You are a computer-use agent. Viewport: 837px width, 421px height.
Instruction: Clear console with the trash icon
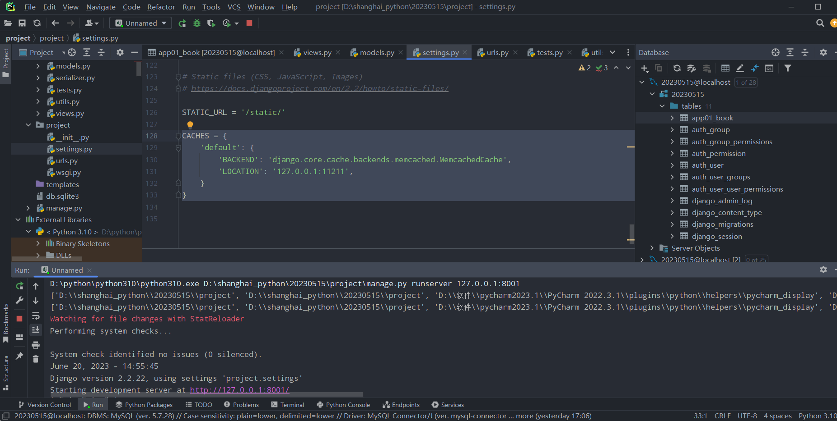[36, 359]
